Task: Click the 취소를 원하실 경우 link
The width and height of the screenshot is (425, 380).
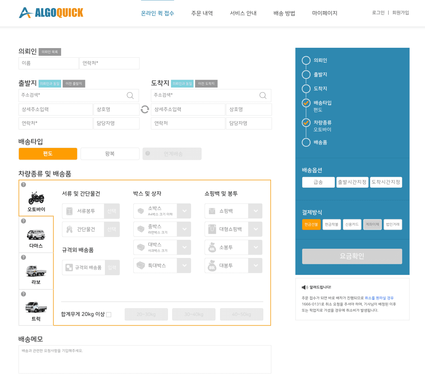Action: 379,298
